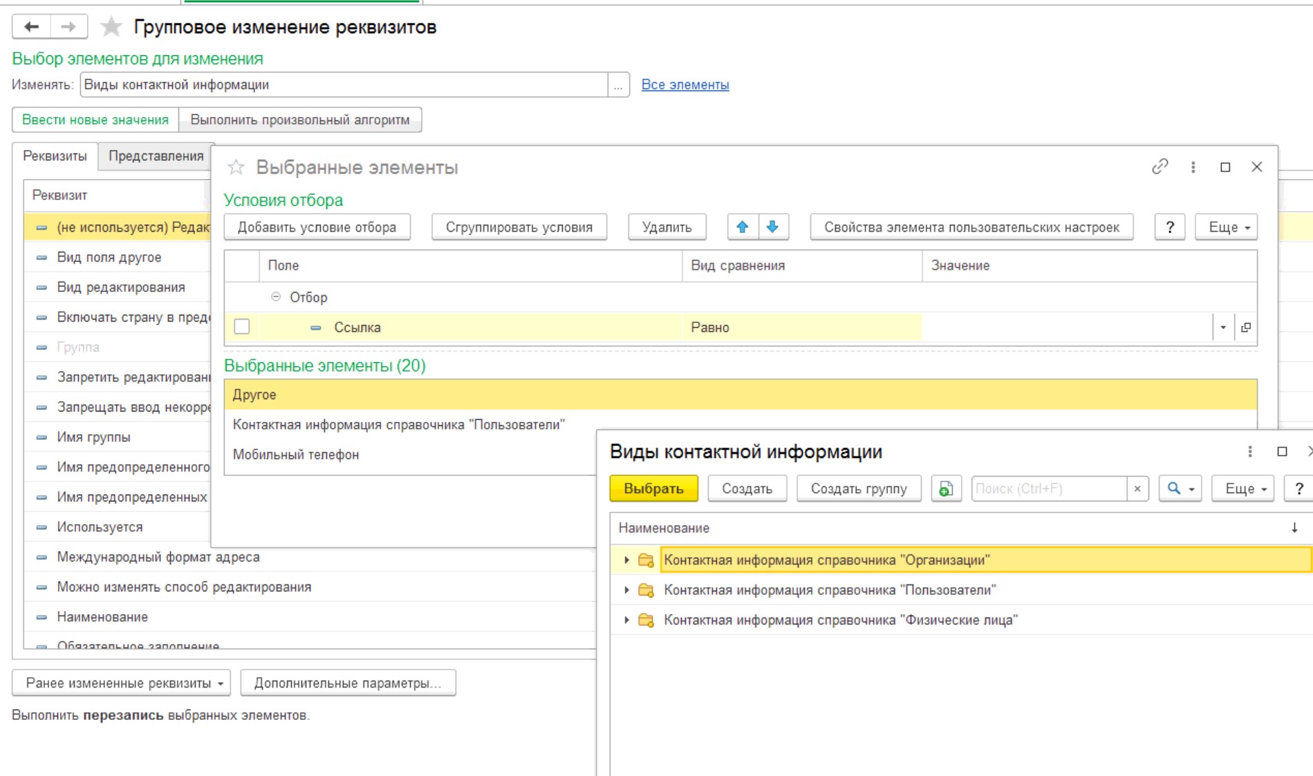The height and width of the screenshot is (776, 1313).
Task: Click folder icon of "Организации" row
Action: point(646,560)
